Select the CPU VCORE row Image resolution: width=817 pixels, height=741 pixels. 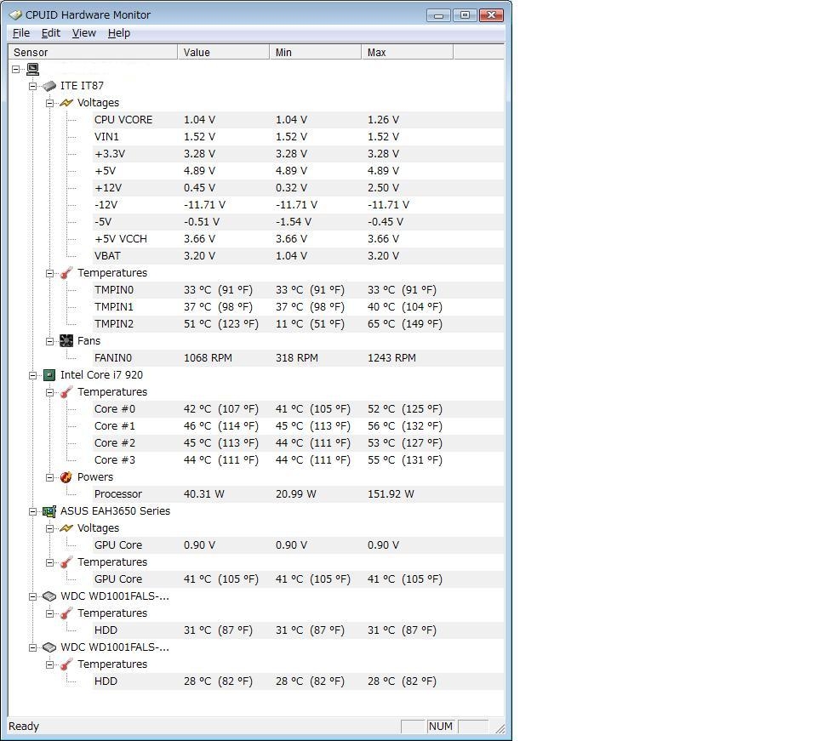coord(298,120)
